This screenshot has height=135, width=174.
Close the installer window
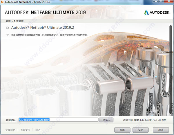pos(169,1)
